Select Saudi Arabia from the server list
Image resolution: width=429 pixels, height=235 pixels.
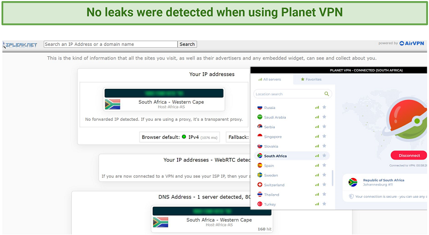tap(275, 117)
